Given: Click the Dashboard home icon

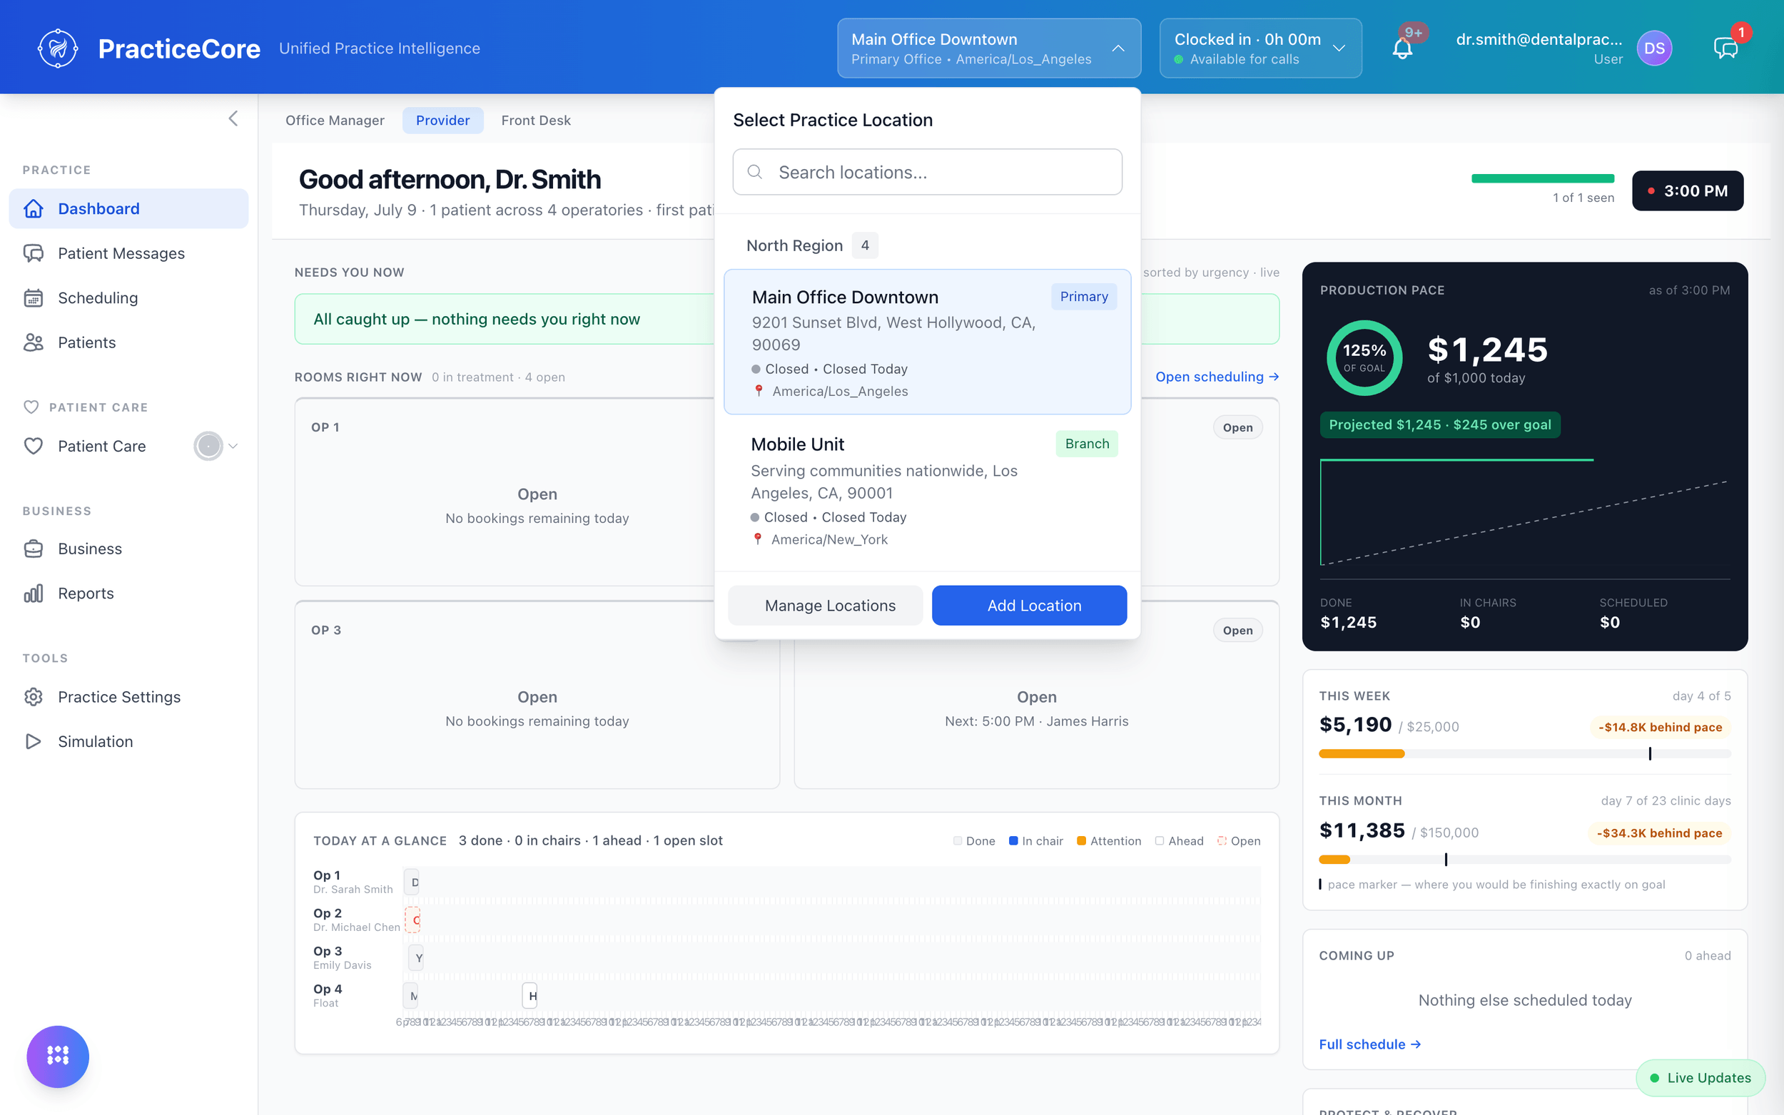Looking at the screenshot, I should click(34, 209).
